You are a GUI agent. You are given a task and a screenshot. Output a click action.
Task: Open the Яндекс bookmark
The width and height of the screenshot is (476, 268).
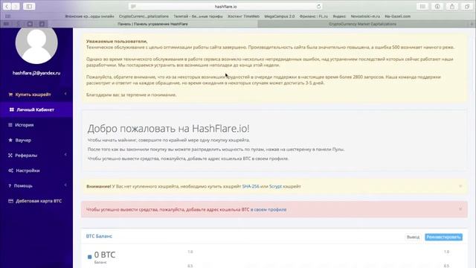[339, 16]
